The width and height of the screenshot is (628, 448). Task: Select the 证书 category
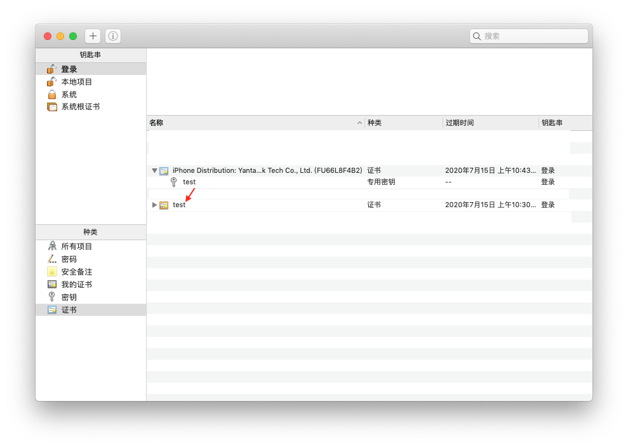click(x=91, y=309)
